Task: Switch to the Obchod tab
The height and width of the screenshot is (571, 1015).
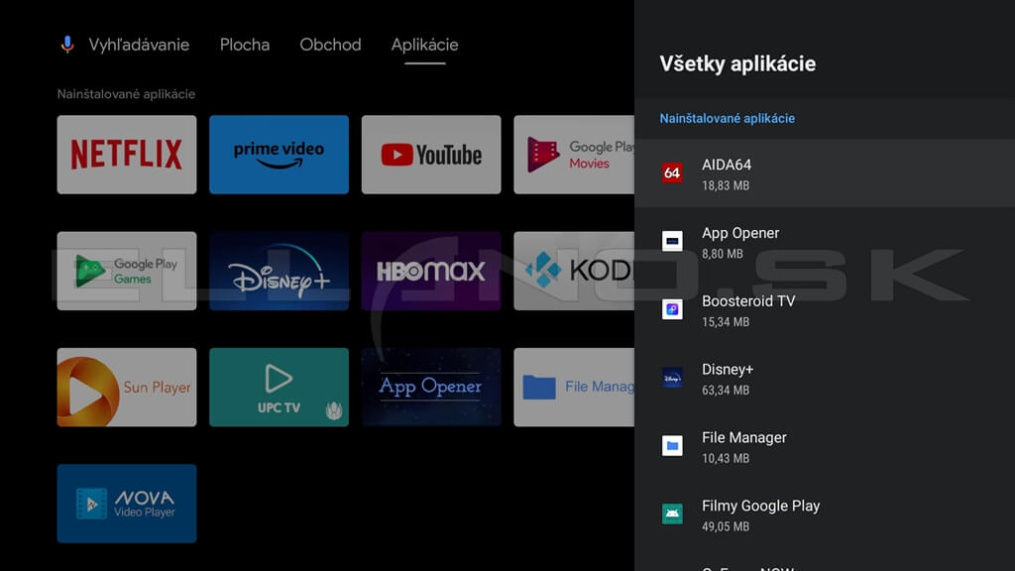Action: click(x=330, y=45)
